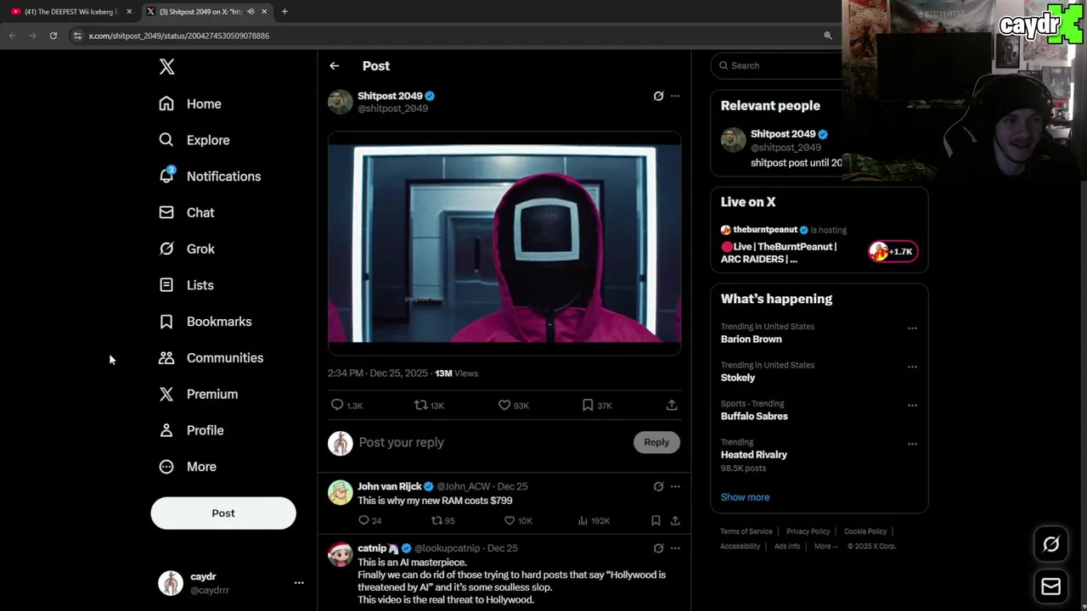Open Grok from the sidebar

[x=187, y=249]
